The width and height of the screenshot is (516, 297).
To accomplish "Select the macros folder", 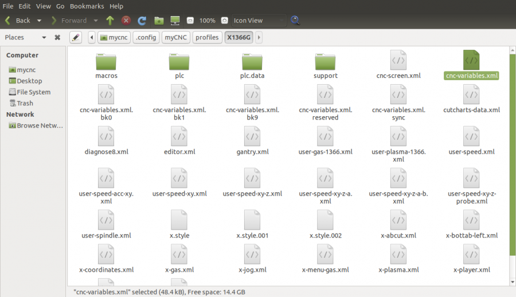I will click(x=106, y=65).
